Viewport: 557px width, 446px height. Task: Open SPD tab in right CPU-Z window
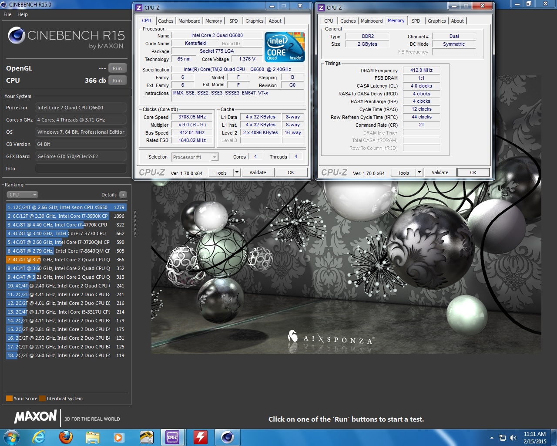[x=416, y=21]
